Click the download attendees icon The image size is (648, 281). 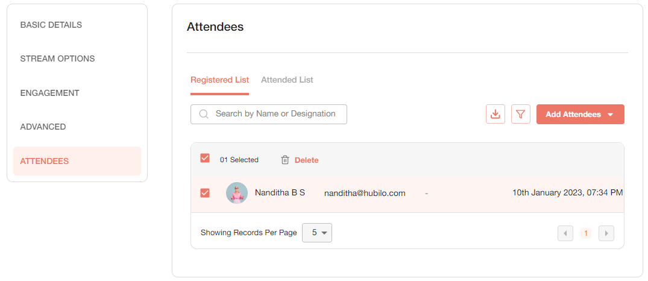(x=495, y=114)
